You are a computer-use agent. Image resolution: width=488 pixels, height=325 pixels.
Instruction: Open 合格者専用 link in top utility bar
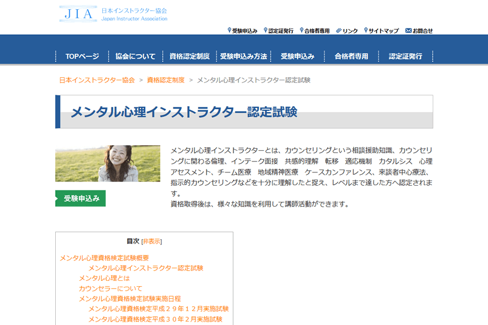tap(317, 31)
